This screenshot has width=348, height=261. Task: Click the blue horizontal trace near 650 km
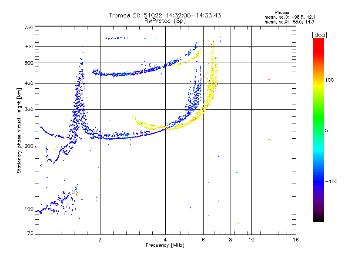(117, 38)
